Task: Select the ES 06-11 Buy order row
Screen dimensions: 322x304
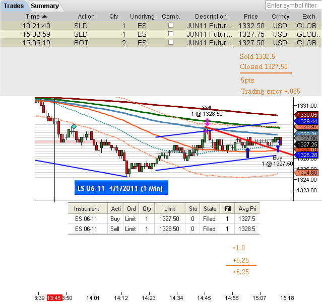Action: click(164, 219)
